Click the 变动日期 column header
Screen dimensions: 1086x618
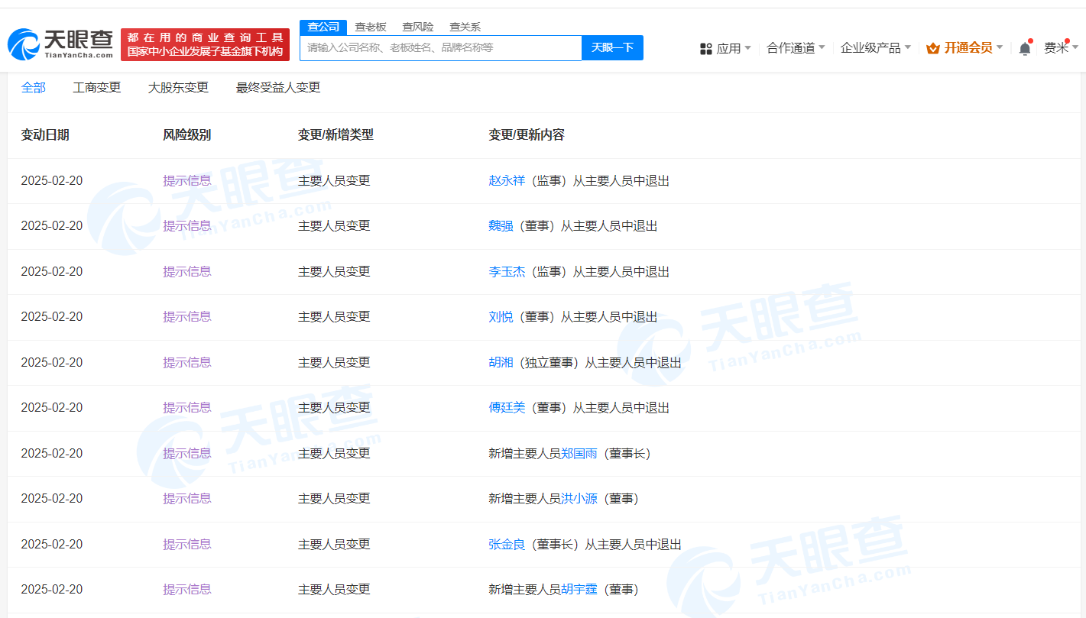point(45,134)
